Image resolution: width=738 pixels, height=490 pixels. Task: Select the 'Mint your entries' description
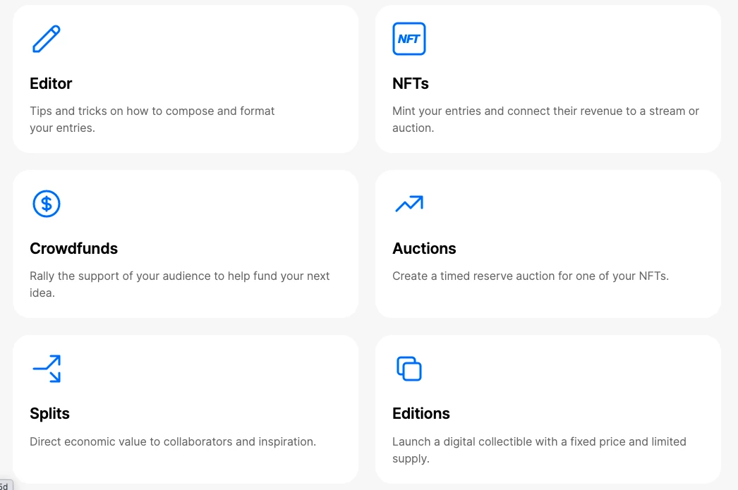click(546, 119)
